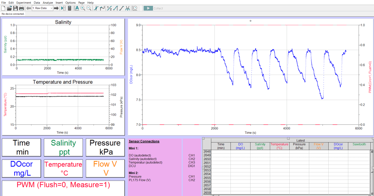Save the experiment with the floppy icon

click(x=15, y=8)
